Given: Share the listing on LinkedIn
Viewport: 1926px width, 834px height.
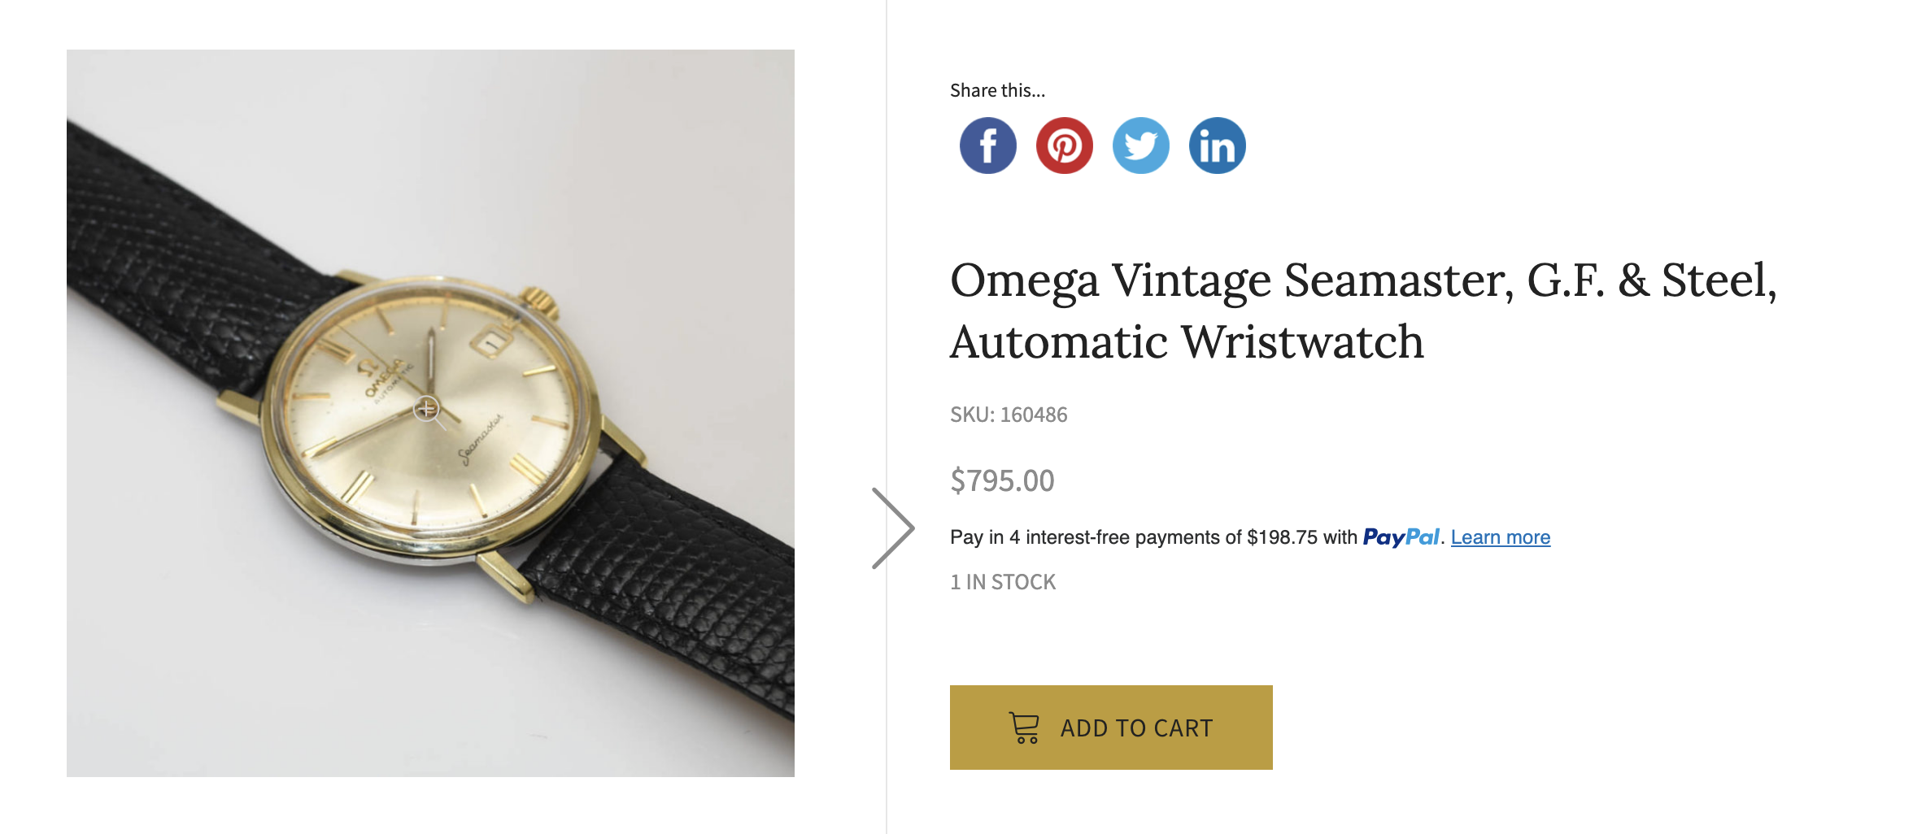Looking at the screenshot, I should (1217, 146).
